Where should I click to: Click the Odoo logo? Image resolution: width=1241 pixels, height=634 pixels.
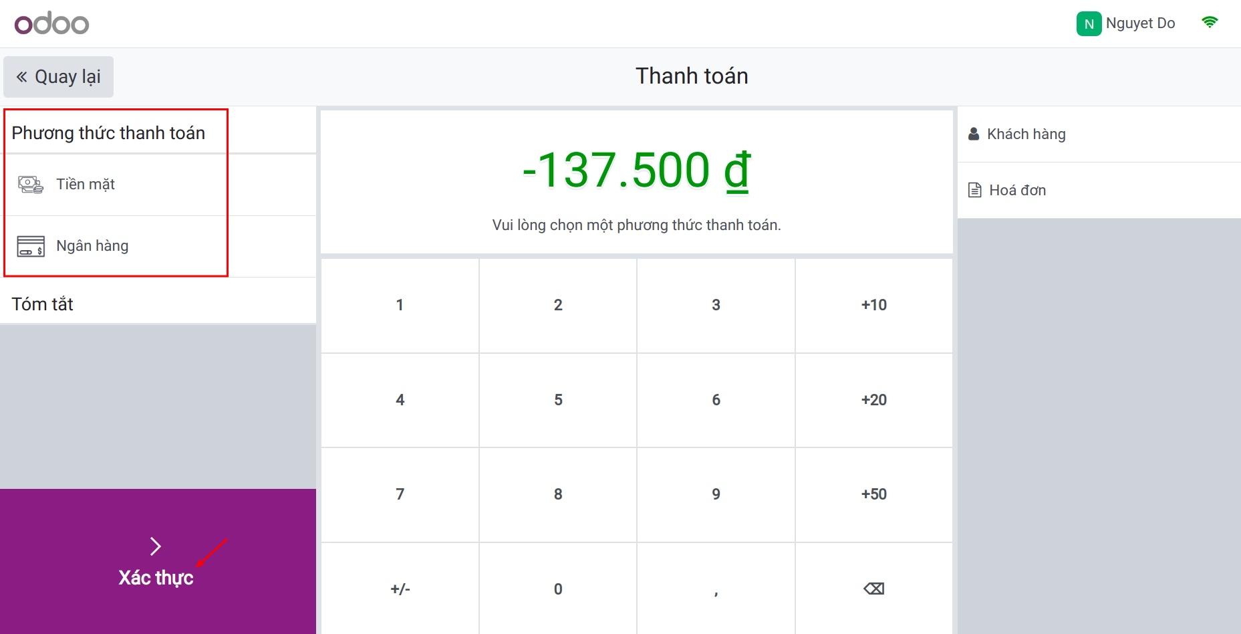click(x=51, y=24)
